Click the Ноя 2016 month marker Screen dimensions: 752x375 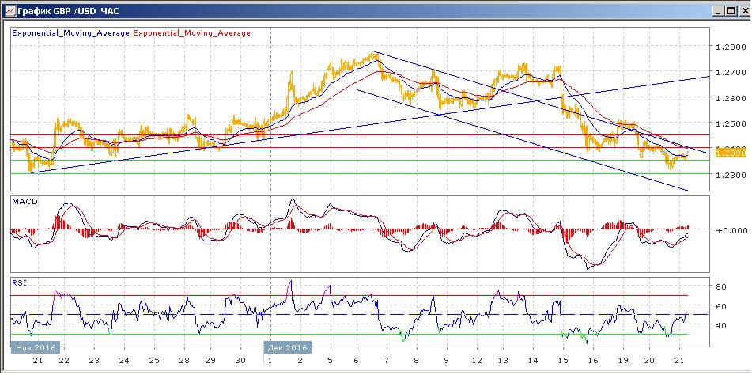32,347
